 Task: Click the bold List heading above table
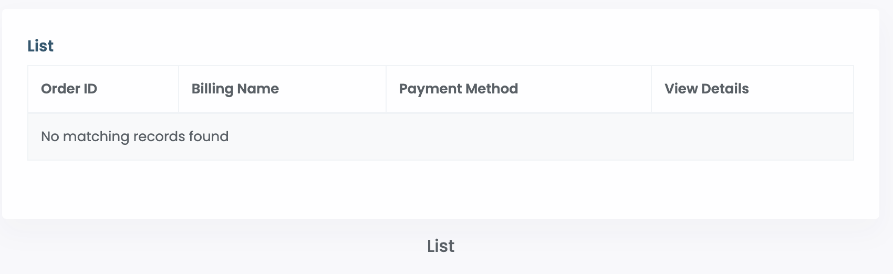40,46
